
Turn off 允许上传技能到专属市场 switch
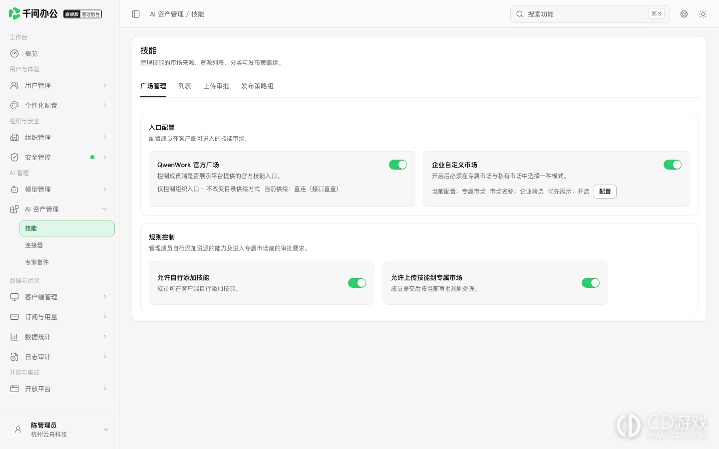click(591, 283)
